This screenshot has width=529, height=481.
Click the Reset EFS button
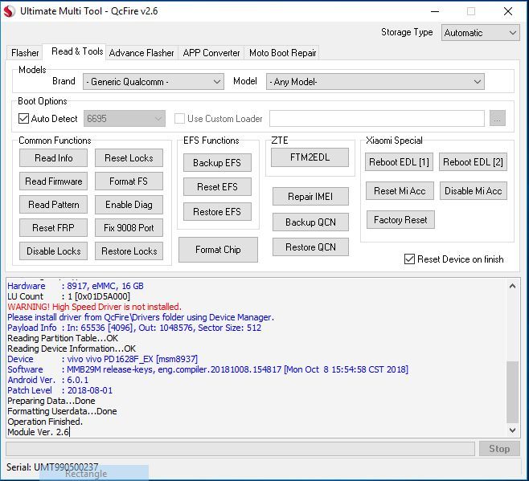coord(217,187)
